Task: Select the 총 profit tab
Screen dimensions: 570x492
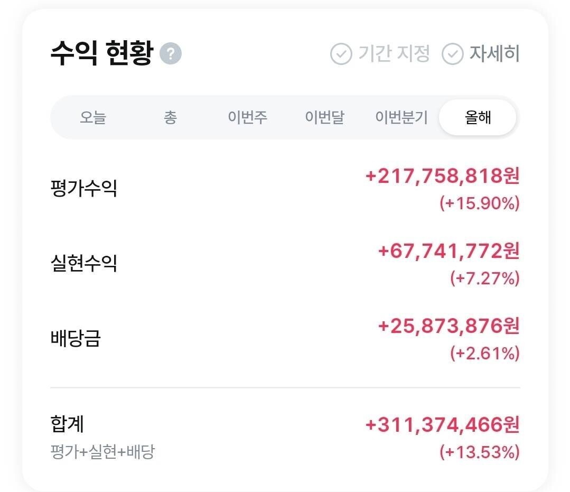Action: pos(170,118)
